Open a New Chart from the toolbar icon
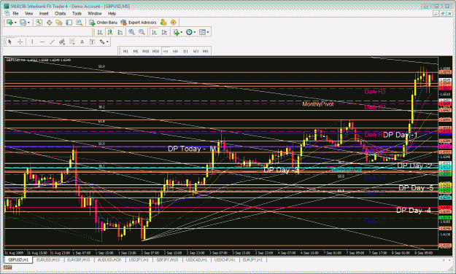This screenshot has height=274, width=456. click(9, 23)
